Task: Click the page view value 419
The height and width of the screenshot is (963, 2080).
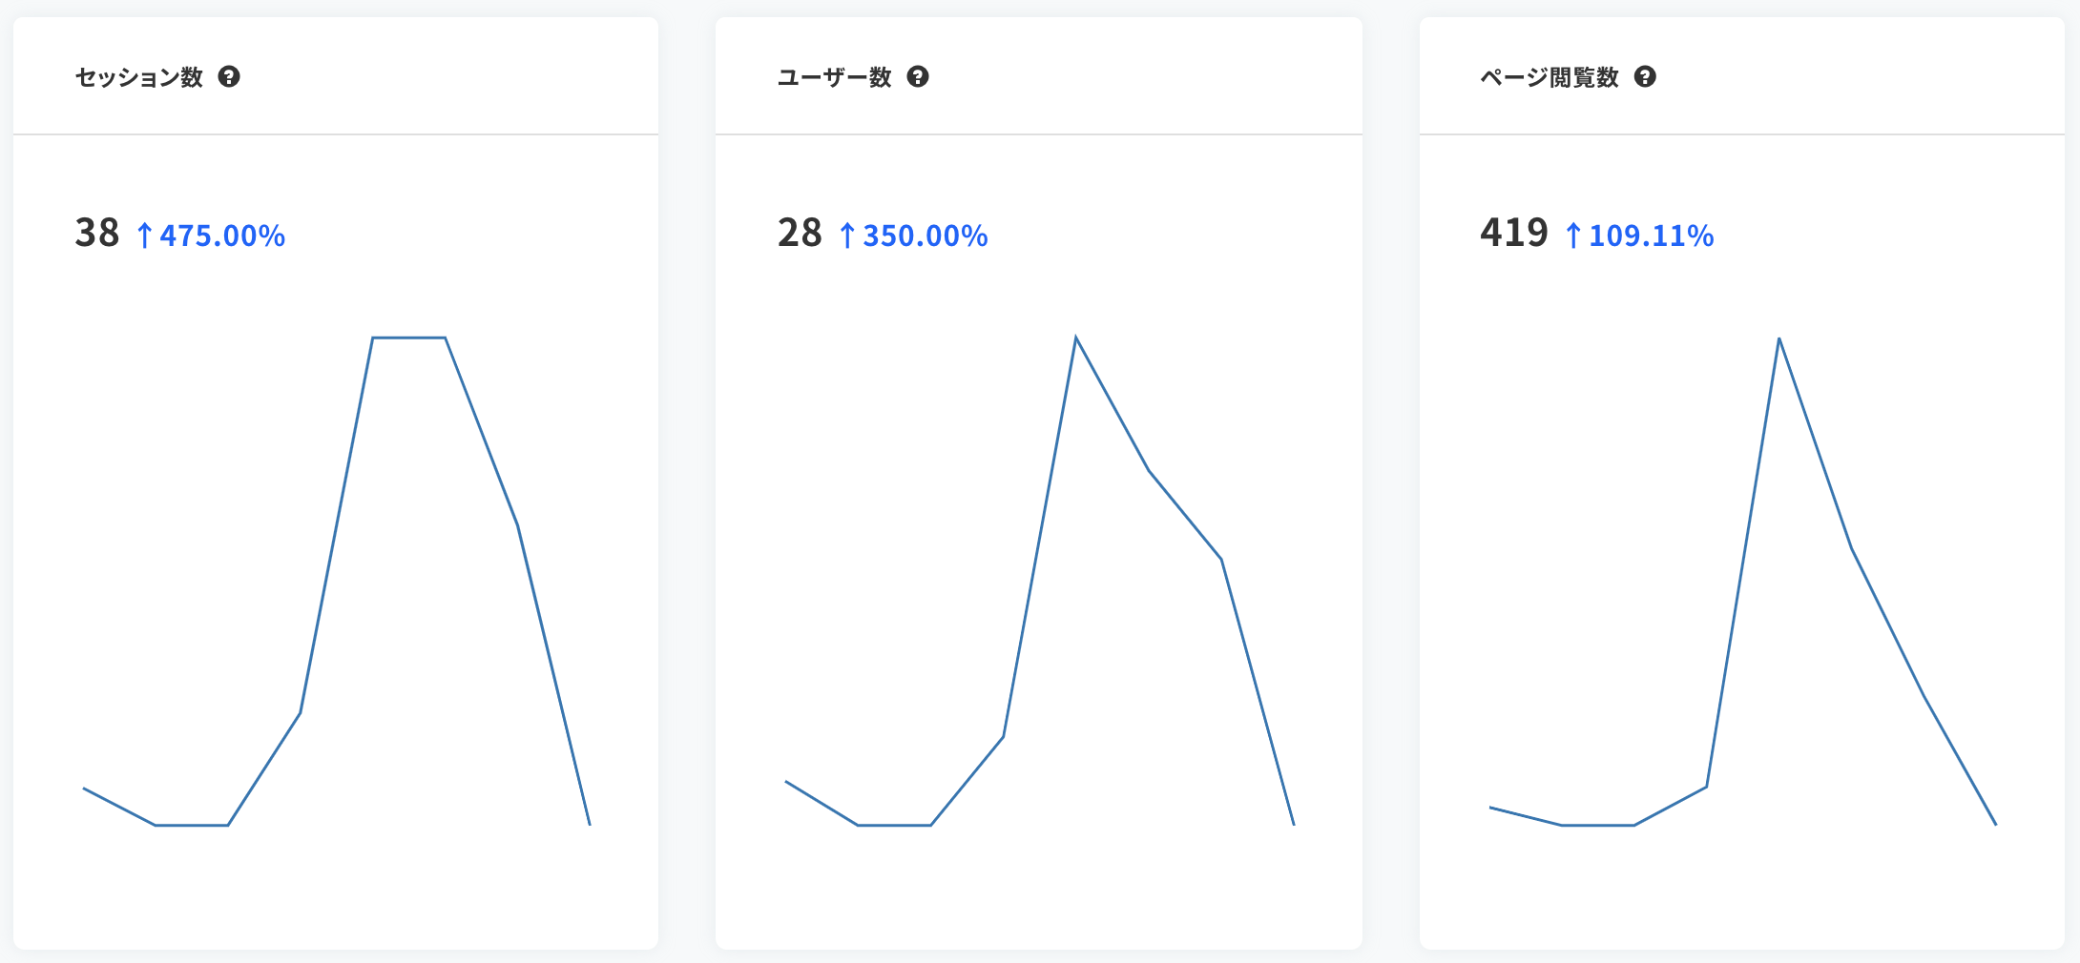Action: click(x=1514, y=233)
